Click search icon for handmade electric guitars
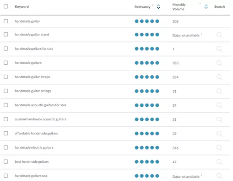Viewport: 233px width, 181px height. coord(219,148)
